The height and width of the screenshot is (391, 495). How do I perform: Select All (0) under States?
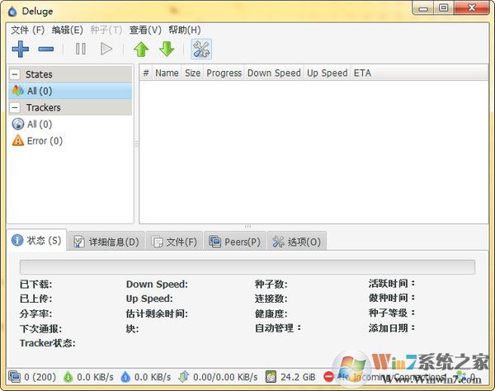point(70,91)
